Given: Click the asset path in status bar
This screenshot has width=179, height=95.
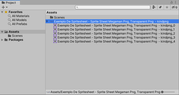Looking at the screenshot, I should pos(105,92).
